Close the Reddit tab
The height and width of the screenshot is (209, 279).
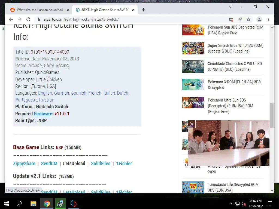tap(68, 10)
